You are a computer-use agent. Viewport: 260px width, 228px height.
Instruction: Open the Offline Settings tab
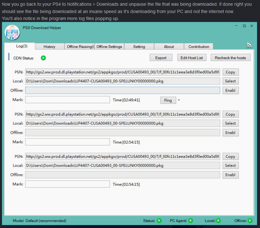(109, 47)
